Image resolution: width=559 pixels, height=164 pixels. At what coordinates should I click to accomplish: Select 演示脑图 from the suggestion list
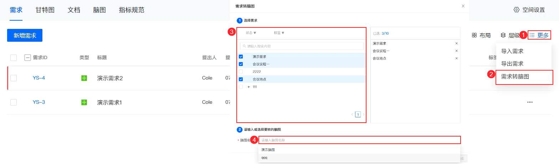pyautogui.click(x=268, y=150)
